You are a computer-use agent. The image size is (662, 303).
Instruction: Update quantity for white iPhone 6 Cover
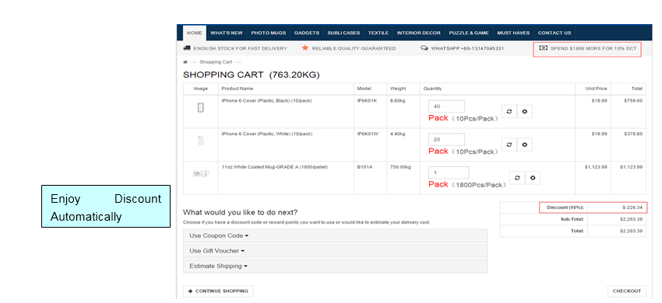(x=509, y=145)
